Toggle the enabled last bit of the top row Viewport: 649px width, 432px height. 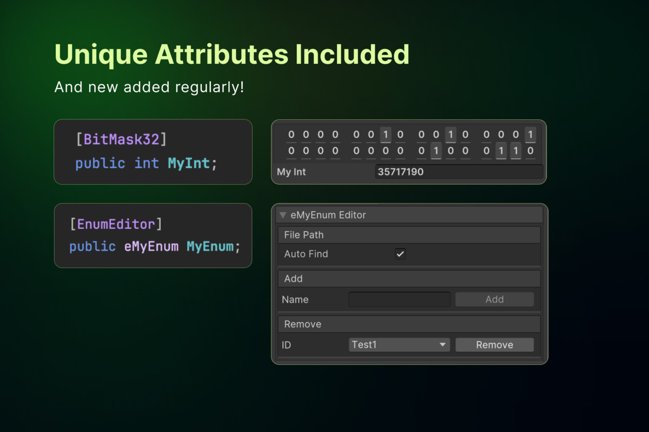click(x=531, y=135)
